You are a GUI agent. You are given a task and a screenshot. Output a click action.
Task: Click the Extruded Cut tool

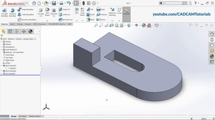pos(41,13)
